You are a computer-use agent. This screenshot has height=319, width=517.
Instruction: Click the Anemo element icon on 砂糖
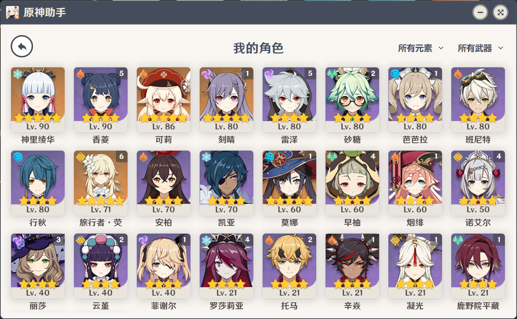(332, 74)
